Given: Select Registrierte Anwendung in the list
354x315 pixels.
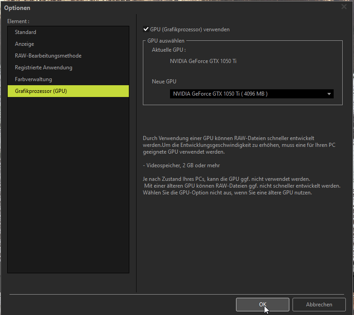Looking at the screenshot, I should click(43, 68).
